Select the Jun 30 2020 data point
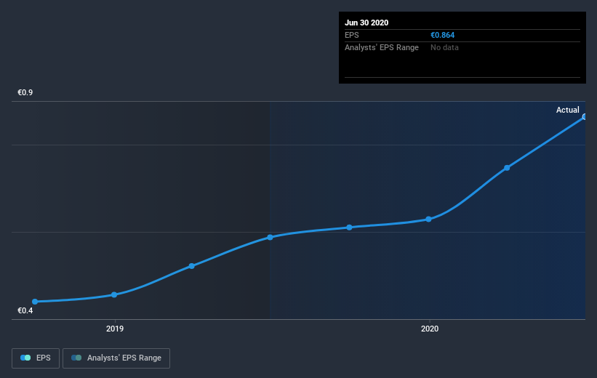 [585, 117]
